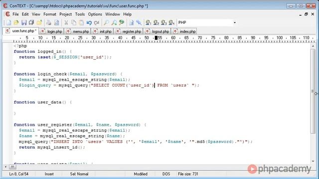Click 'Sel: Normal' in status bar

coord(79,174)
